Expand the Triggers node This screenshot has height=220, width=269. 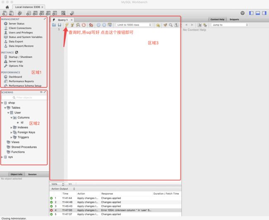11,137
